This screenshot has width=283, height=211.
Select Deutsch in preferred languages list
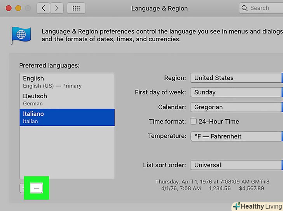67,99
